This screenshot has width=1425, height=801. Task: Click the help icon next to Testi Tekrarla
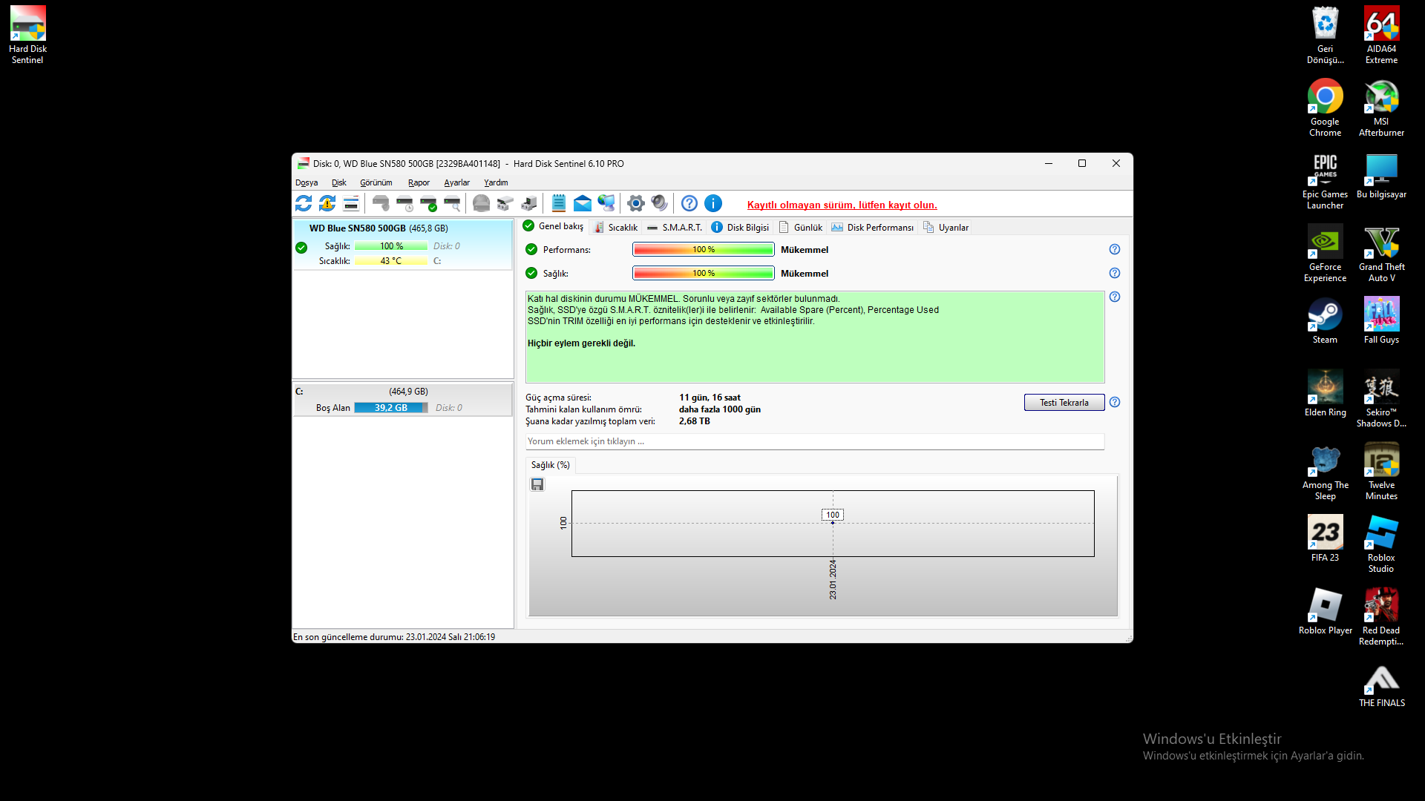1115,402
